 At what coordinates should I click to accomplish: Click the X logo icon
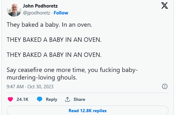click(164, 6)
